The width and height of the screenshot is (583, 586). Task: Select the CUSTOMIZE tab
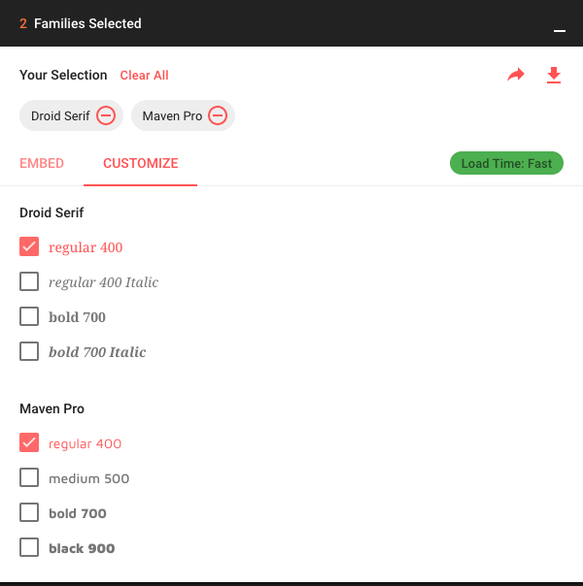coord(141,163)
